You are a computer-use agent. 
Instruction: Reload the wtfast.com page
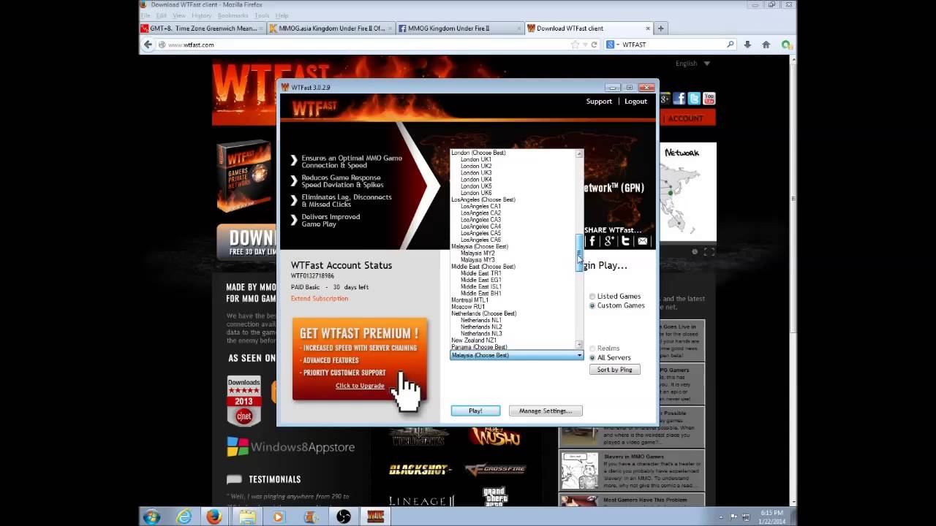pyautogui.click(x=594, y=45)
